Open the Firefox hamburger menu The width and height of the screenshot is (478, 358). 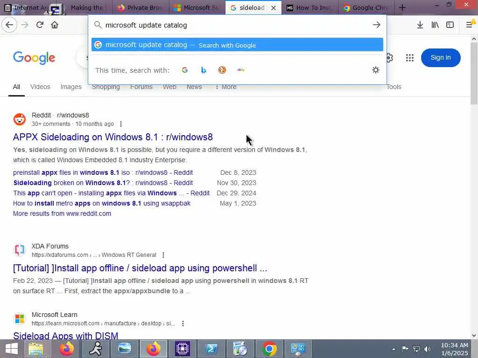(x=470, y=25)
